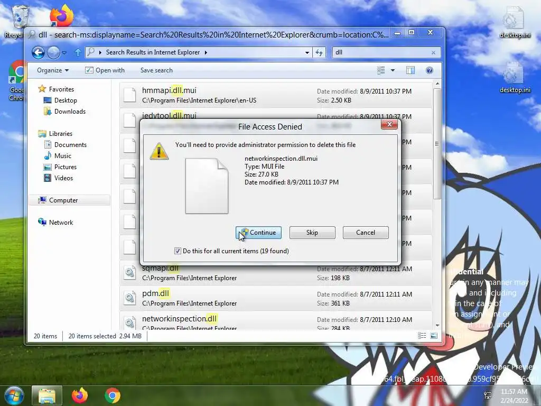Toggle the preview pane icon

(x=410, y=70)
